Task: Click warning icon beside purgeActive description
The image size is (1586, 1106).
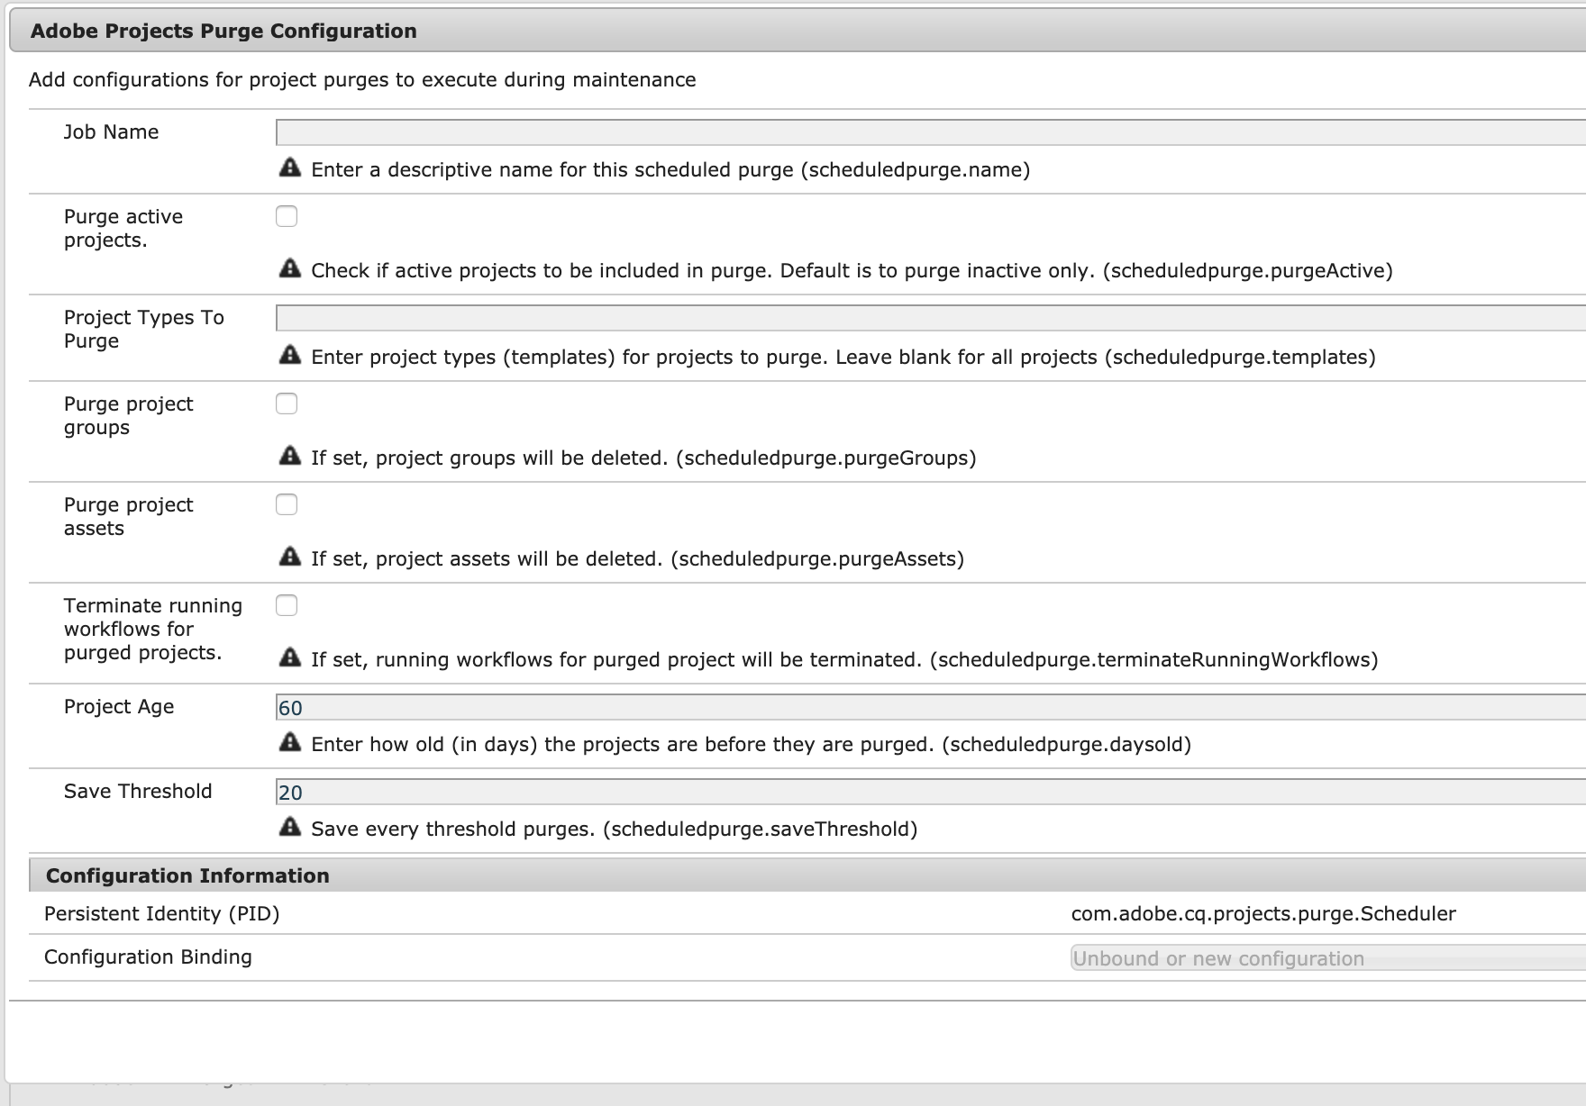Action: tap(290, 269)
